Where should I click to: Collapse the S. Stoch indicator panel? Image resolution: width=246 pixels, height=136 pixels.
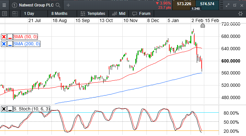coord(10,109)
